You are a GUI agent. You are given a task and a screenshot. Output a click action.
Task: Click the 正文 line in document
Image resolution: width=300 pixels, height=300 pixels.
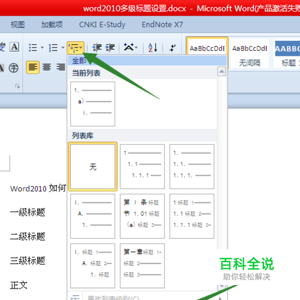click(x=19, y=285)
